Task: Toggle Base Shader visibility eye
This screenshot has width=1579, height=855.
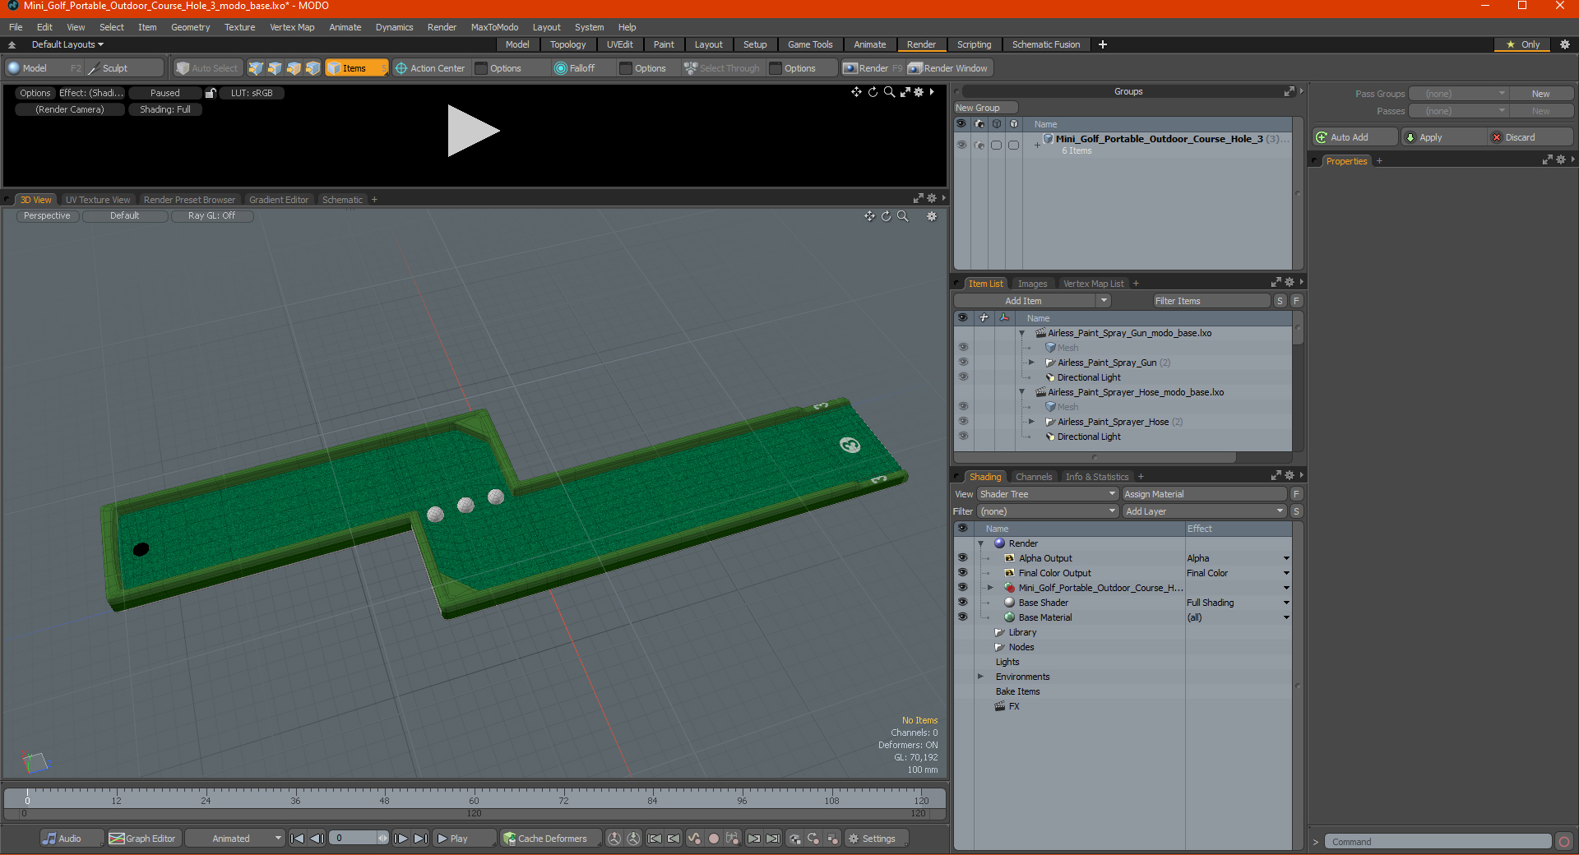Action: coord(962,603)
